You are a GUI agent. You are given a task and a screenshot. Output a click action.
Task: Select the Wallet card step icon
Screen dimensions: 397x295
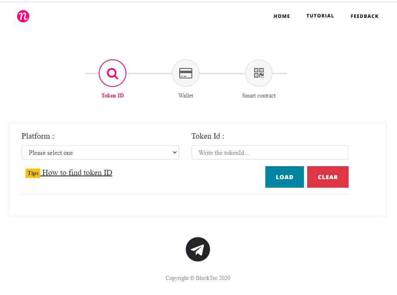coord(186,73)
